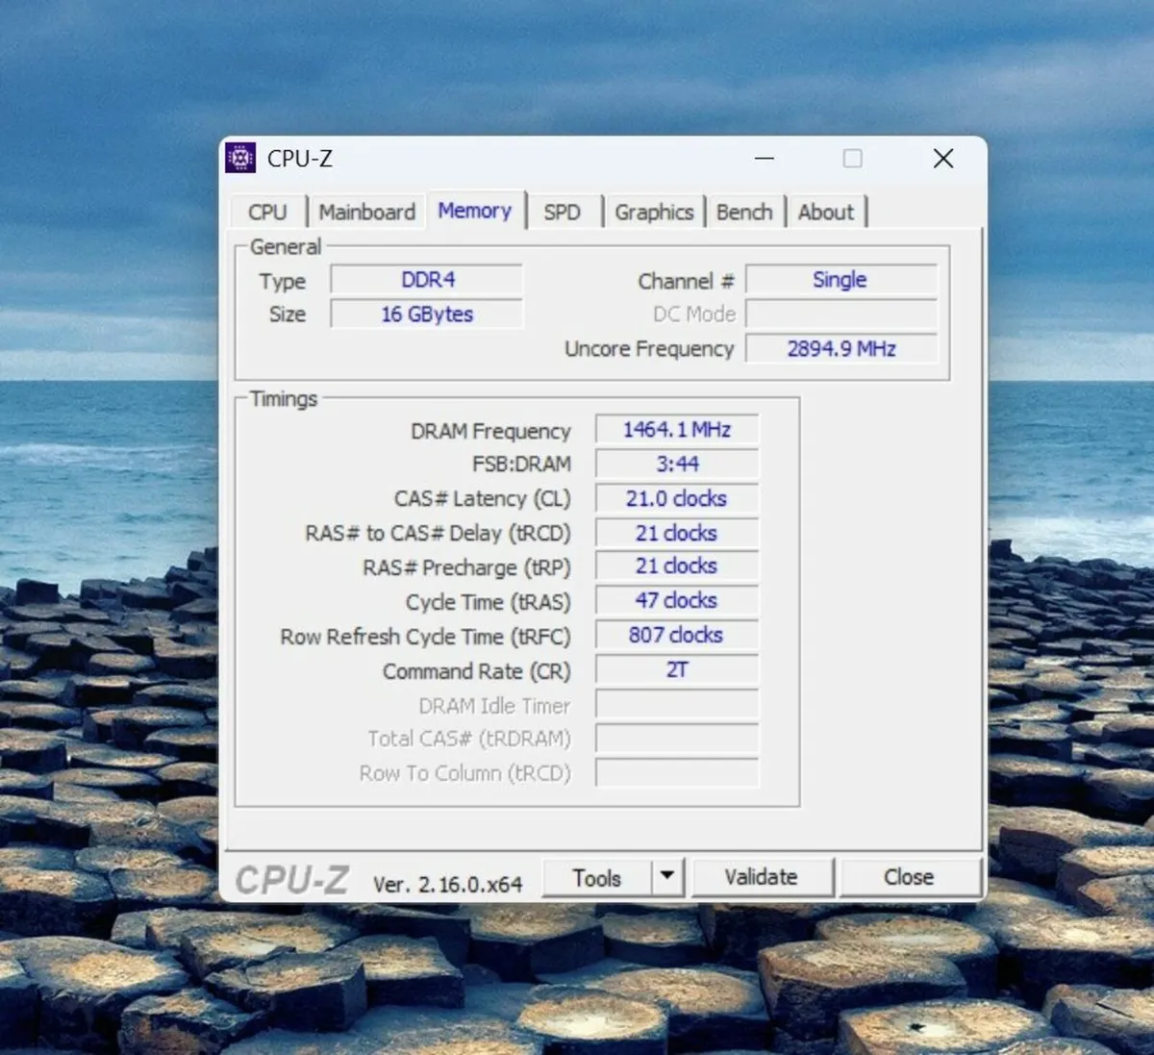The height and width of the screenshot is (1055, 1154).
Task: Switch to the Bench tab
Action: [x=744, y=211]
